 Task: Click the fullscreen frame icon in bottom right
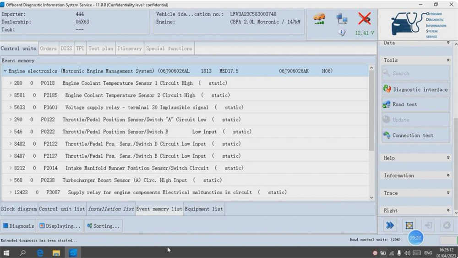coord(409,225)
